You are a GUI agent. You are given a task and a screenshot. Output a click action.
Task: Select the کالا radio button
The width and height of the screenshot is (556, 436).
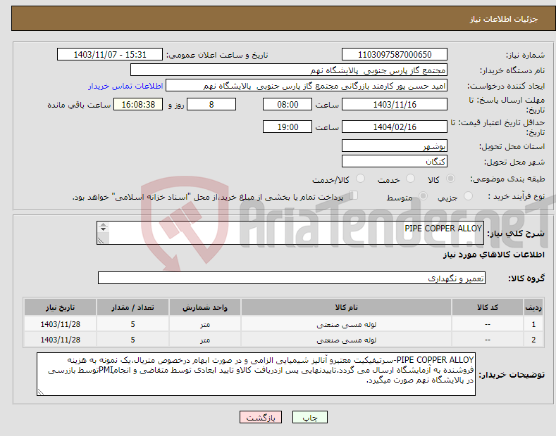coord(450,179)
